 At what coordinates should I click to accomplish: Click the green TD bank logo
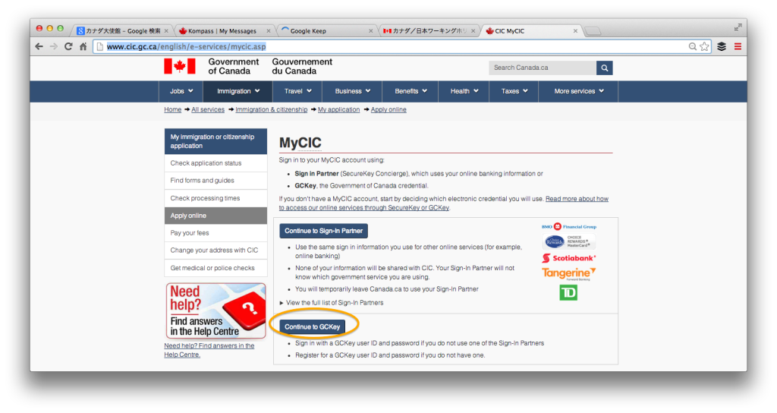coord(568,292)
